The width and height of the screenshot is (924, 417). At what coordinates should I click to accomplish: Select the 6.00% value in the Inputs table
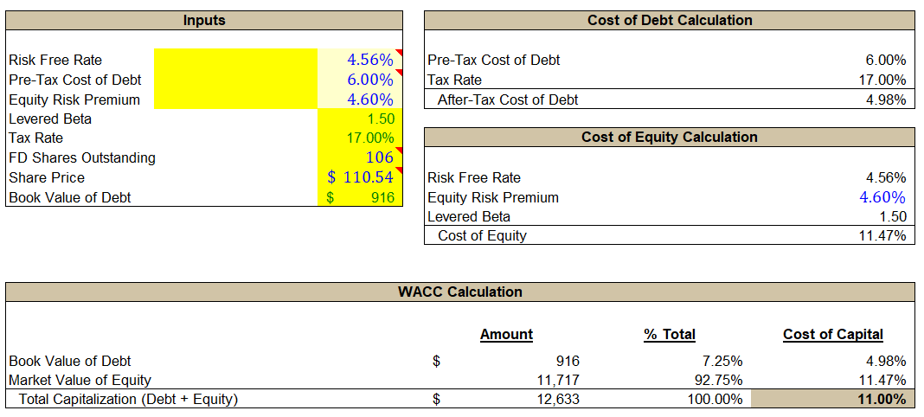pyautogui.click(x=370, y=80)
